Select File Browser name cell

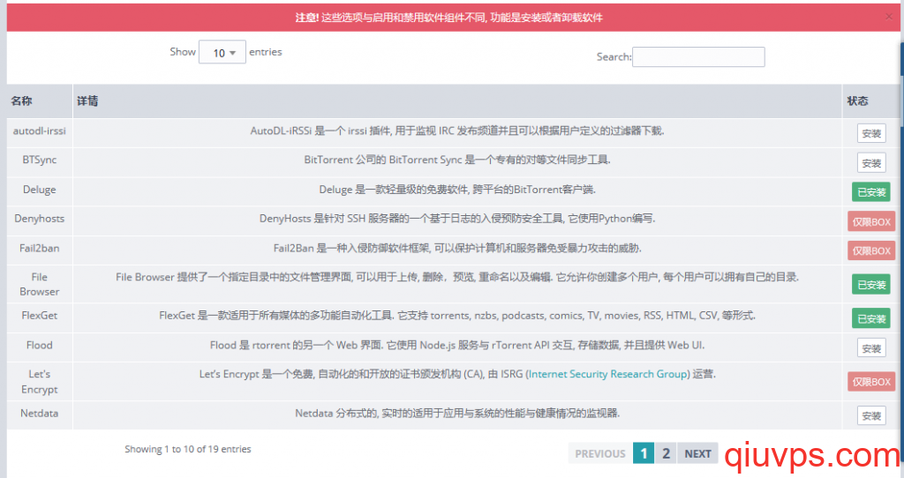(x=39, y=285)
